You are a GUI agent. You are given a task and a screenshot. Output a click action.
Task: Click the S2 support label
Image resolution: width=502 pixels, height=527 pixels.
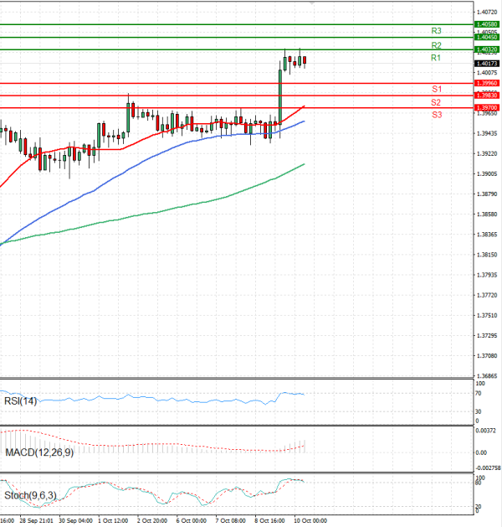click(x=437, y=101)
